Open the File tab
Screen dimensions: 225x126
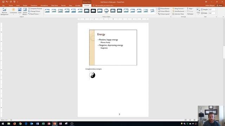[x=3, y=6]
